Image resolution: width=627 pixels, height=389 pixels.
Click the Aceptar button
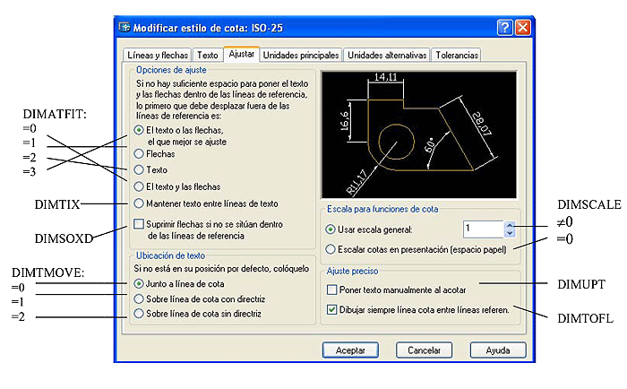coord(350,350)
